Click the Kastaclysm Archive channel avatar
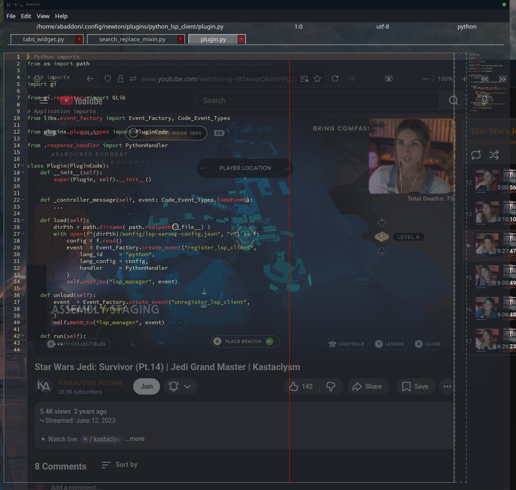The height and width of the screenshot is (490, 516). 44,386
